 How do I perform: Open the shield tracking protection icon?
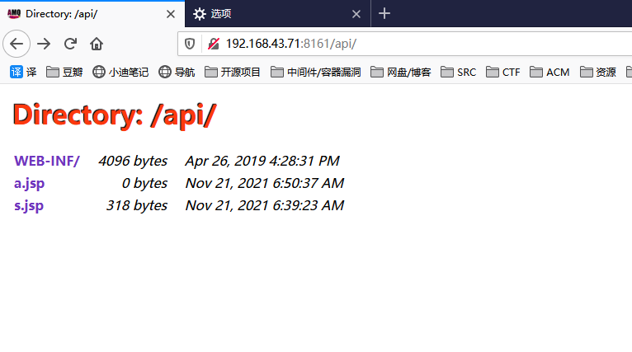click(x=190, y=44)
